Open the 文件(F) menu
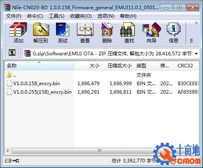Image resolution: width=203 pixels, height=168 pixels. (x=14, y=16)
